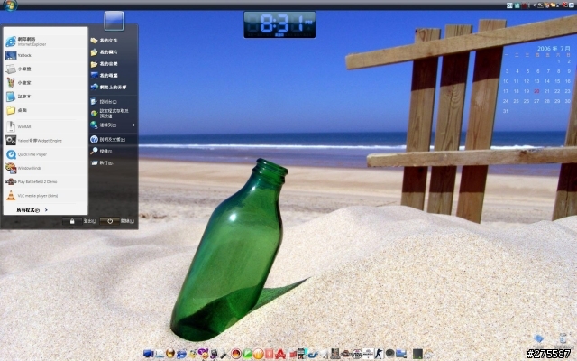
Task: Open 我的文件 My Documents
Action: [113, 40]
